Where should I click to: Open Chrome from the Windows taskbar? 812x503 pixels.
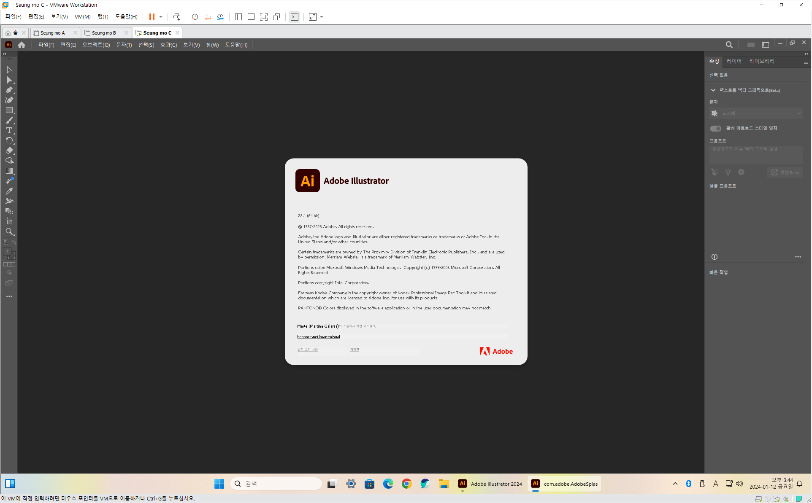[406, 484]
